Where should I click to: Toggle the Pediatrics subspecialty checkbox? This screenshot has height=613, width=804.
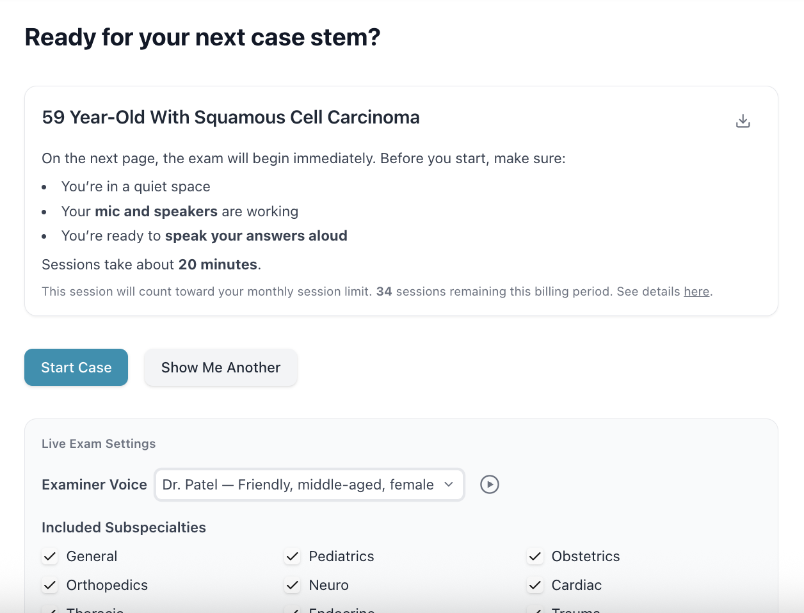pos(293,557)
